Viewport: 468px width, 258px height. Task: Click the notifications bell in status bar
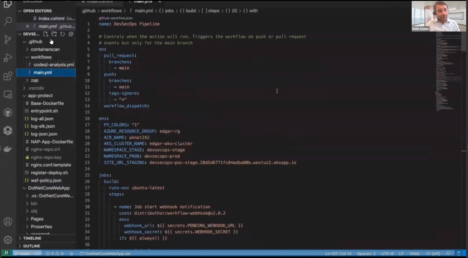[x=459, y=254]
